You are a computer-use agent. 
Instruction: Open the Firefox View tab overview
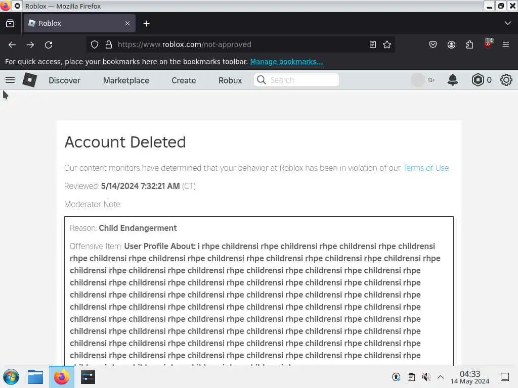(10, 23)
